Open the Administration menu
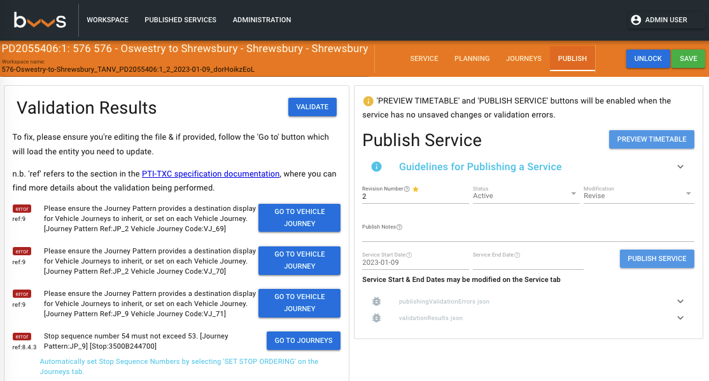 [262, 20]
